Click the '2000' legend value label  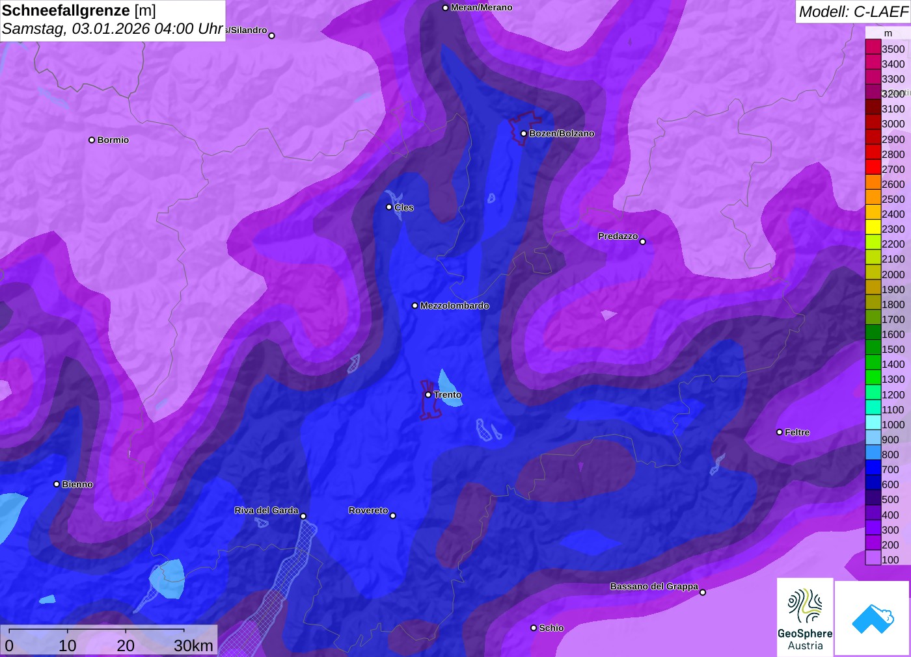[x=893, y=274]
